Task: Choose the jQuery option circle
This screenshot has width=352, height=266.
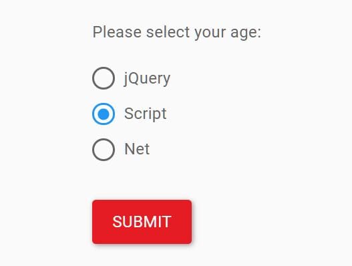Action: pyautogui.click(x=104, y=78)
